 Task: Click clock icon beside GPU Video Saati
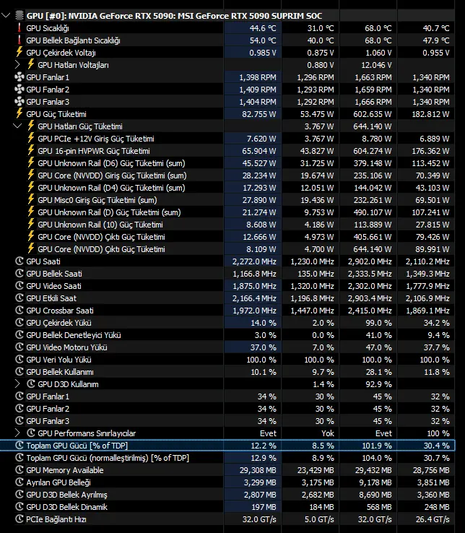click(19, 285)
